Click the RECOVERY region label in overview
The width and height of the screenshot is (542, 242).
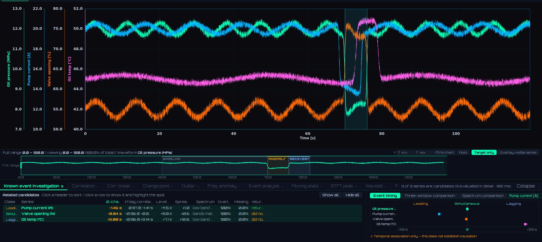299,159
